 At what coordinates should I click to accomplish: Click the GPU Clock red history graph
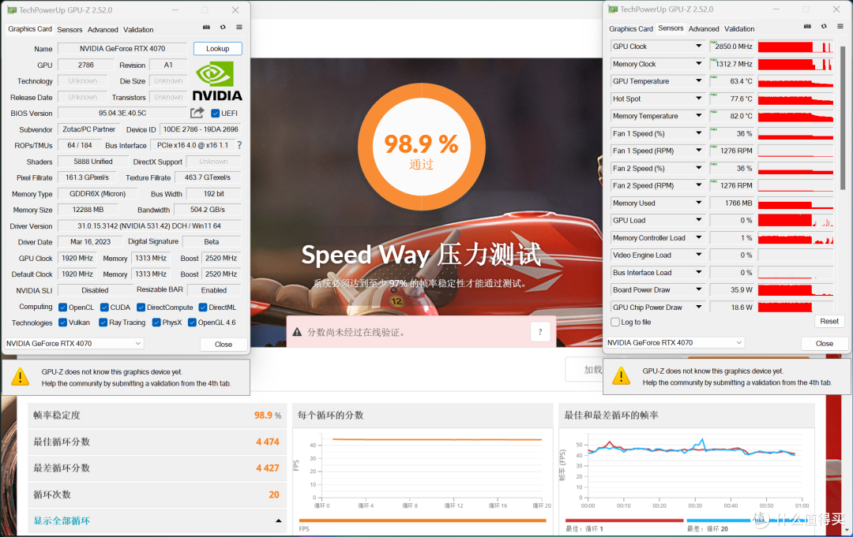pyautogui.click(x=795, y=47)
